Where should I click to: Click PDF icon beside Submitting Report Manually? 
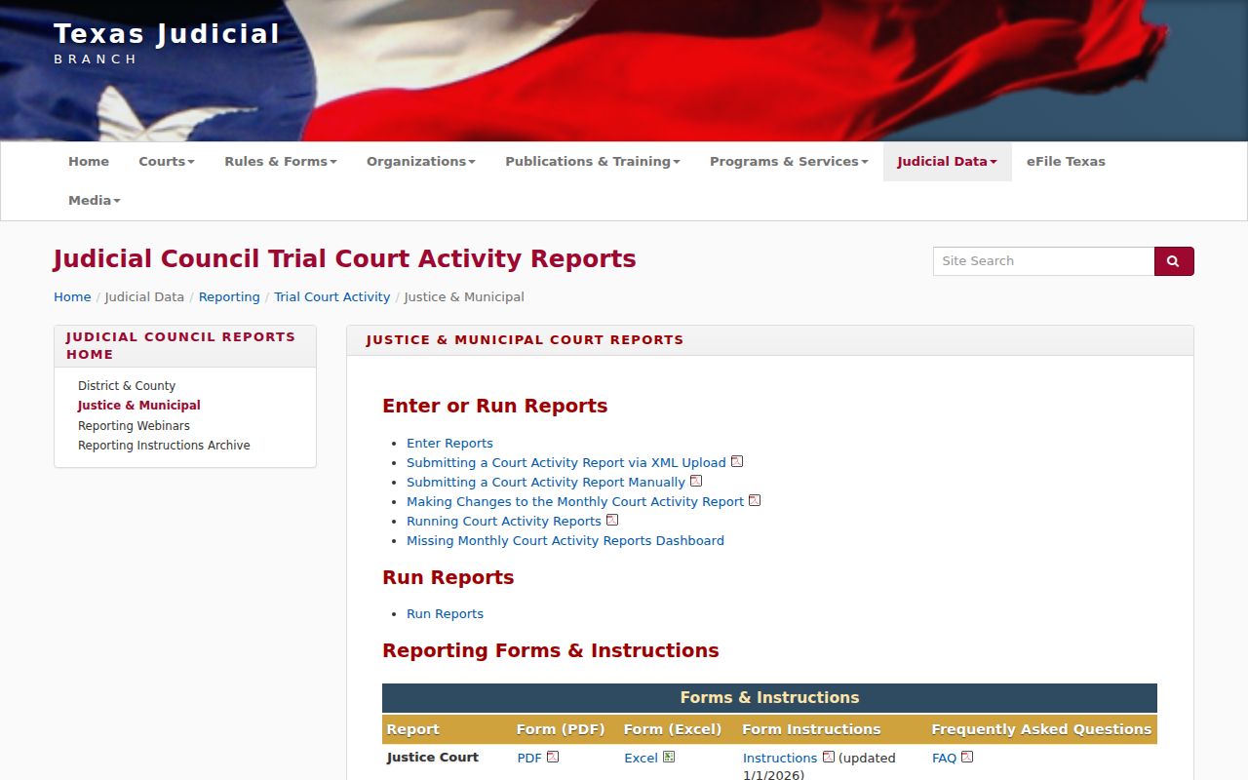696,481
